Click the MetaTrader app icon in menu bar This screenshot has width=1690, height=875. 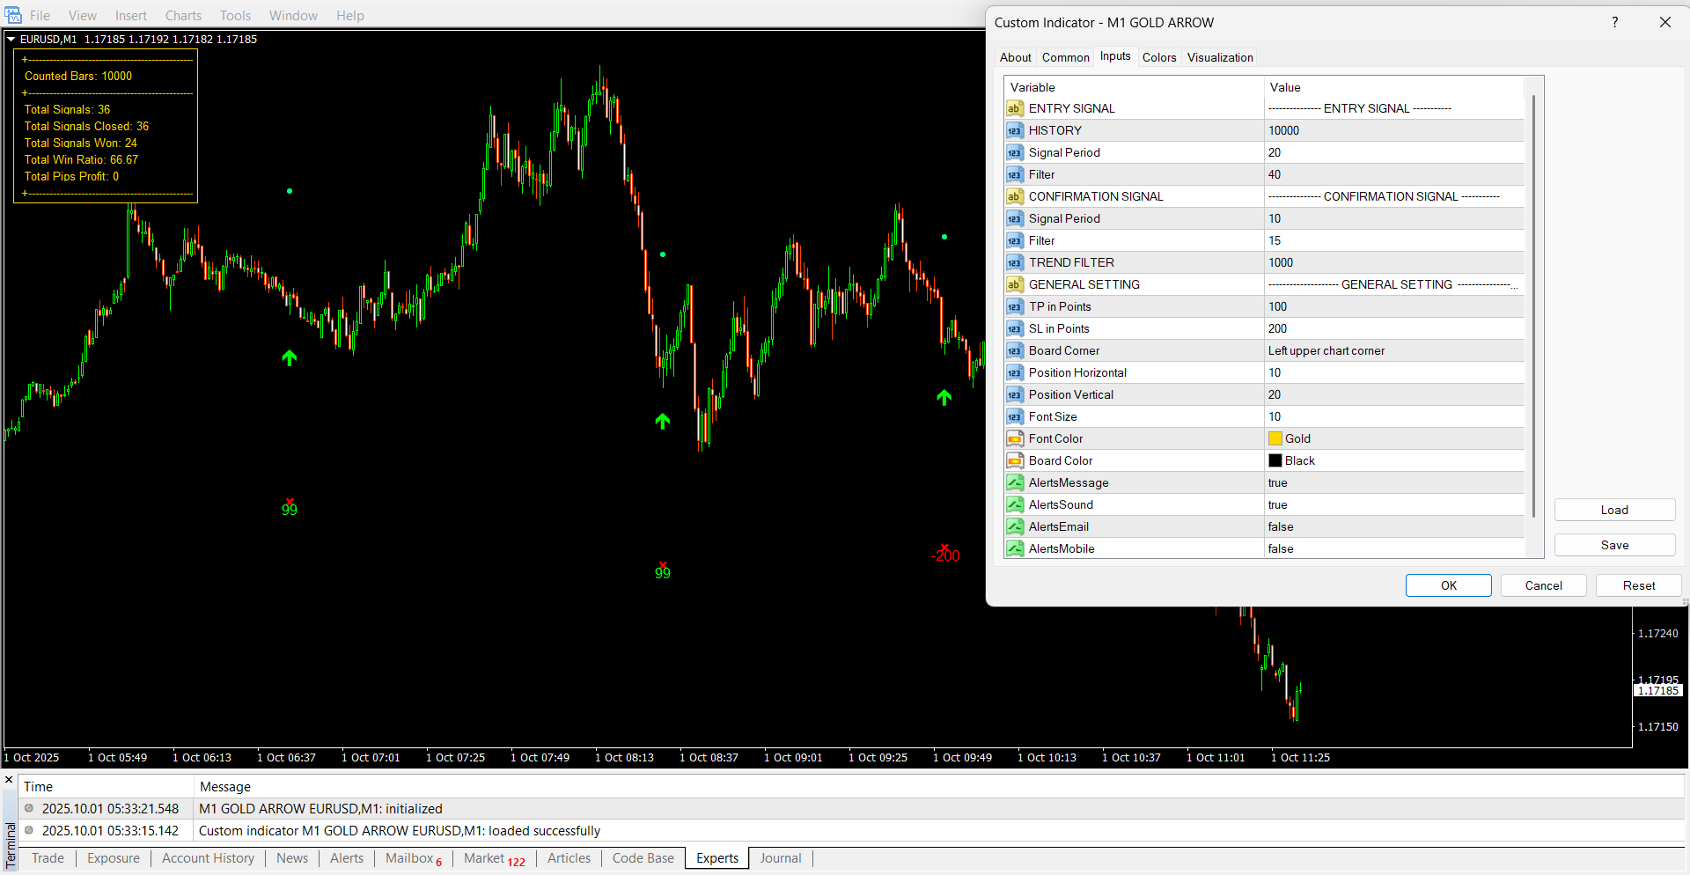pyautogui.click(x=13, y=15)
